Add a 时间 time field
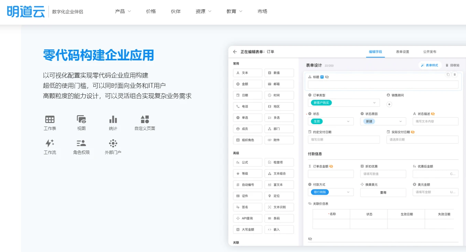 (279, 95)
